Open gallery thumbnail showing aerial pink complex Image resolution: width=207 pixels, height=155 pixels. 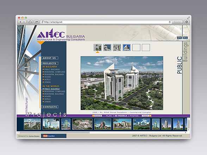tap(82, 124)
